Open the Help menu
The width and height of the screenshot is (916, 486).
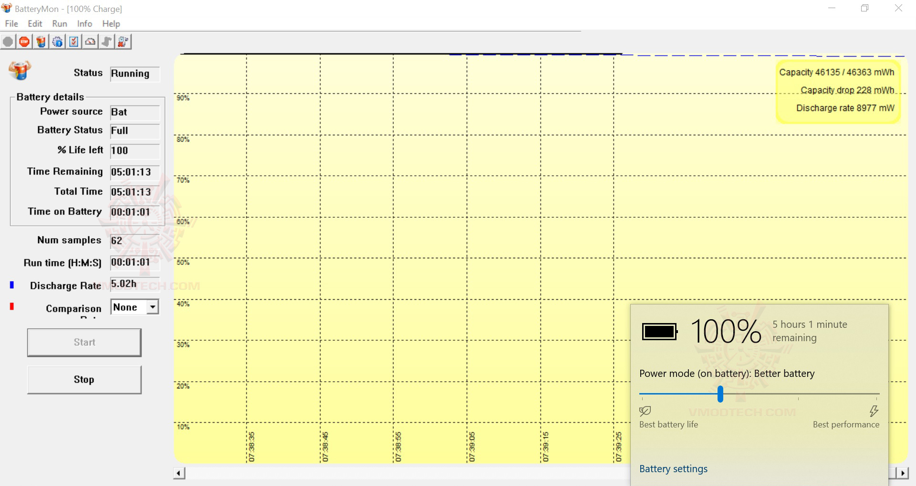pos(111,24)
